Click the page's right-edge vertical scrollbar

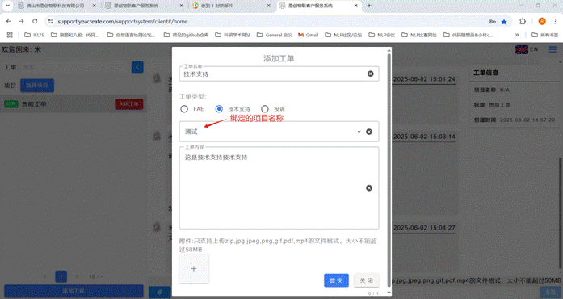[561, 214]
